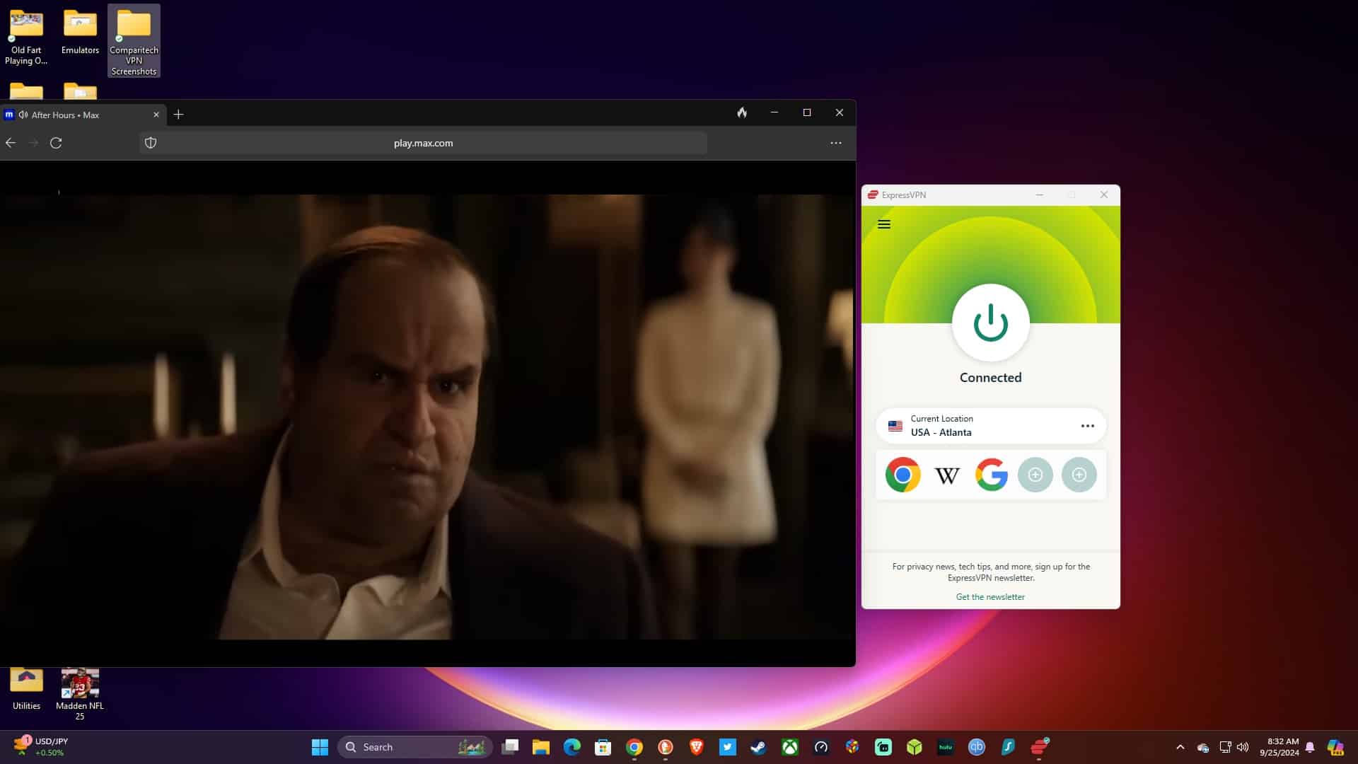This screenshot has width=1358, height=764.
Task: Open Google Chrome from the taskbar
Action: [x=634, y=747]
